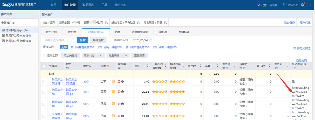Open 工具 in top navigation
Image resolution: width=315 pixels, height=120 pixels.
104,5
